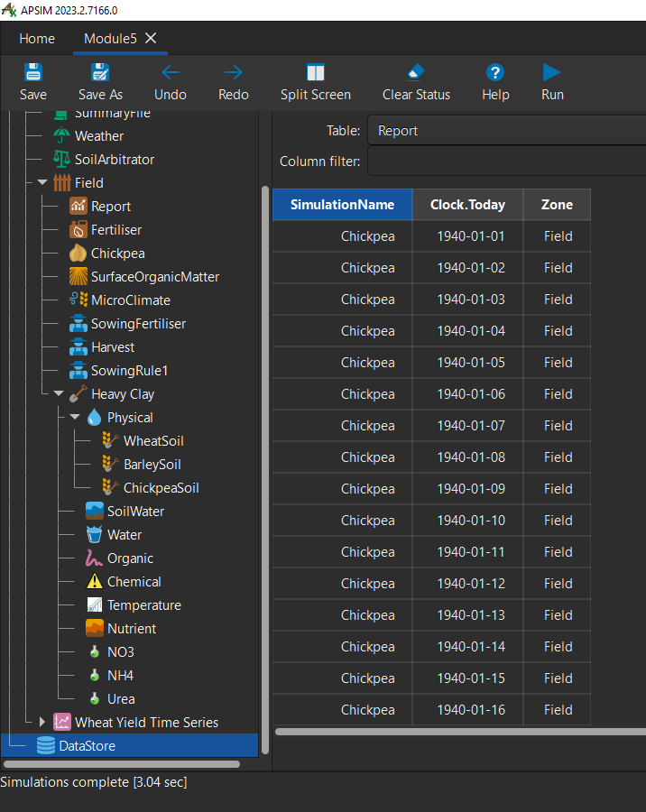
Task: Open the Table dropdown showing Report
Action: tap(507, 131)
